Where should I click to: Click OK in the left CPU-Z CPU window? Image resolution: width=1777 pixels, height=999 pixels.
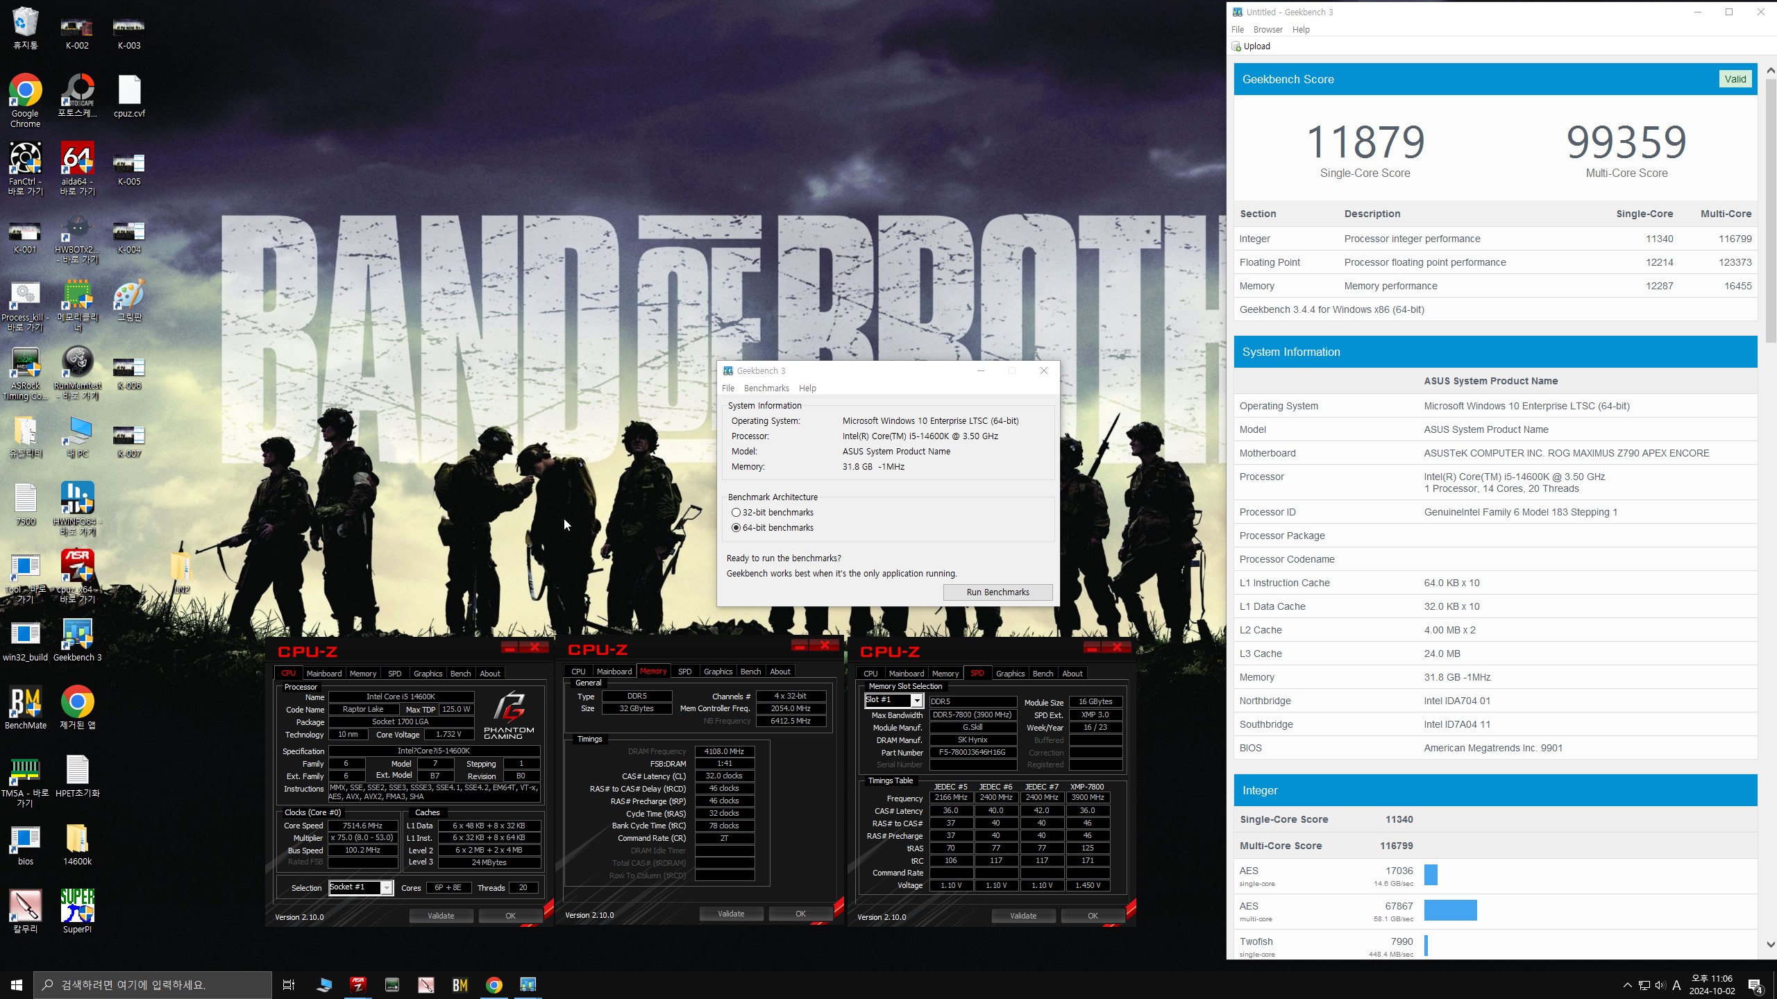[510, 916]
